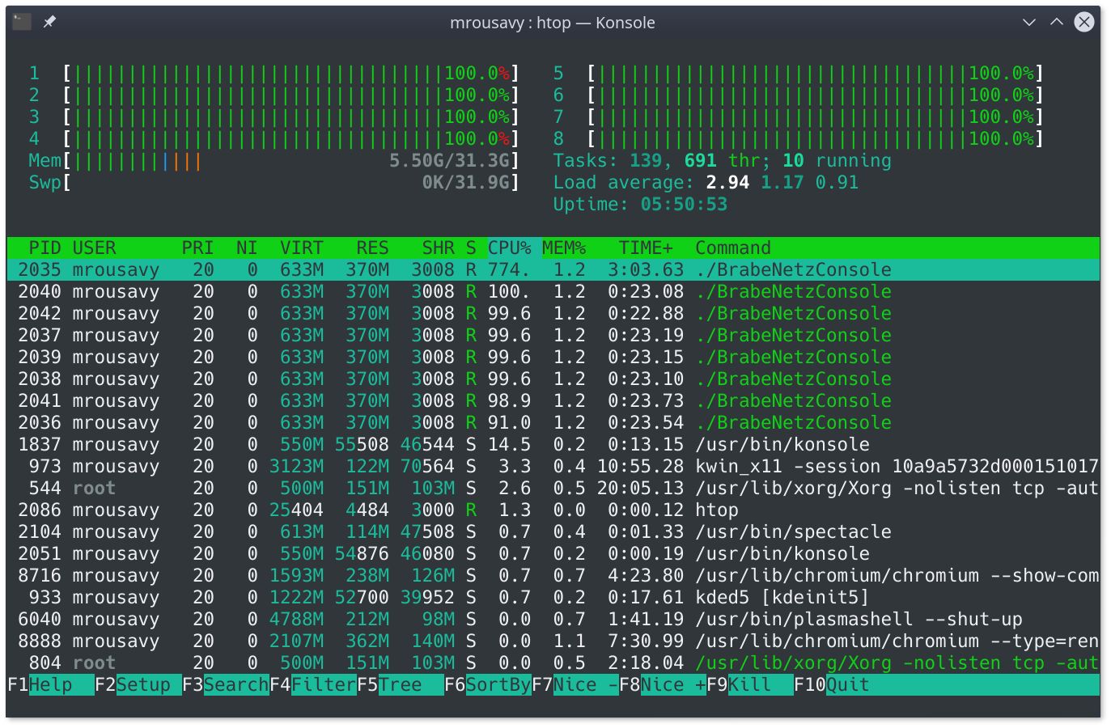Click the F9 Kill button
This screenshot has width=1111, height=728.
click(749, 685)
